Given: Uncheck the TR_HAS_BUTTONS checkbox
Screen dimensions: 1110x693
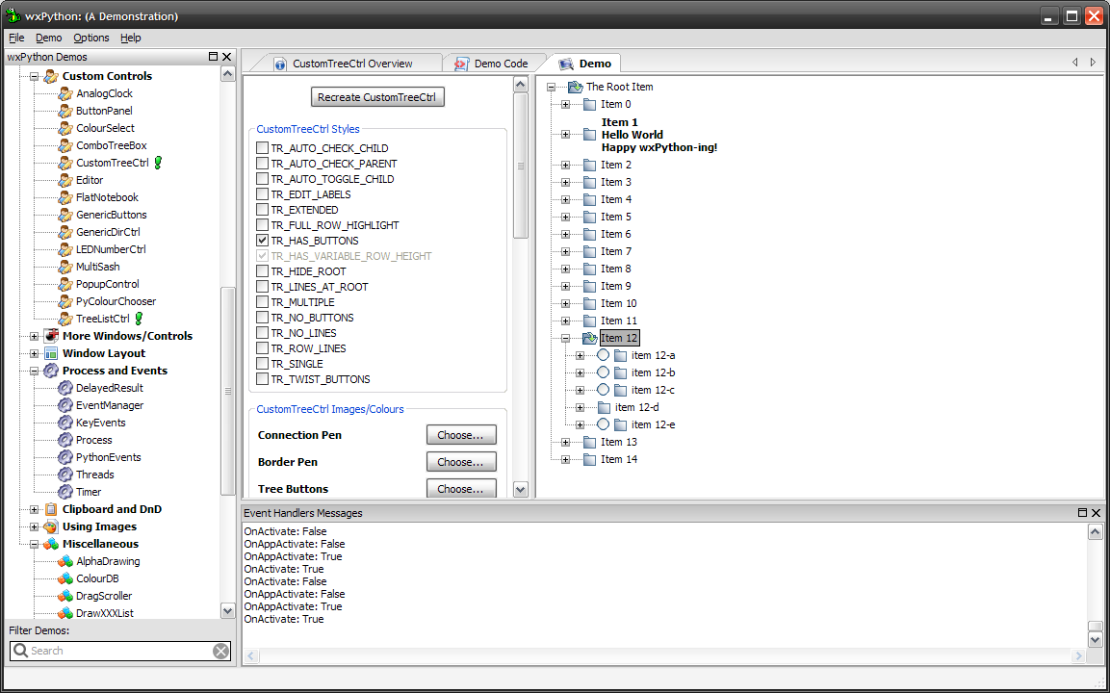Looking at the screenshot, I should (x=262, y=241).
